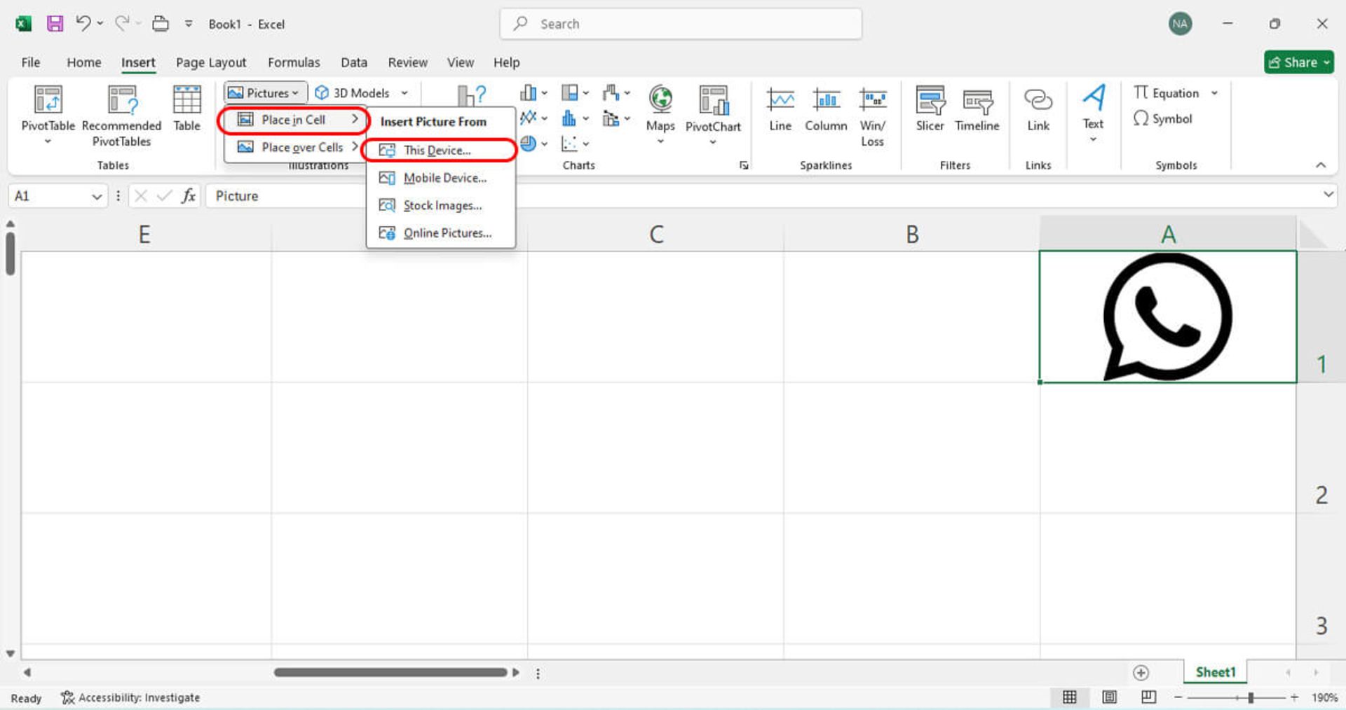The height and width of the screenshot is (710, 1346).
Task: Click the WhatsApp picture in cell A1
Action: pos(1168,316)
